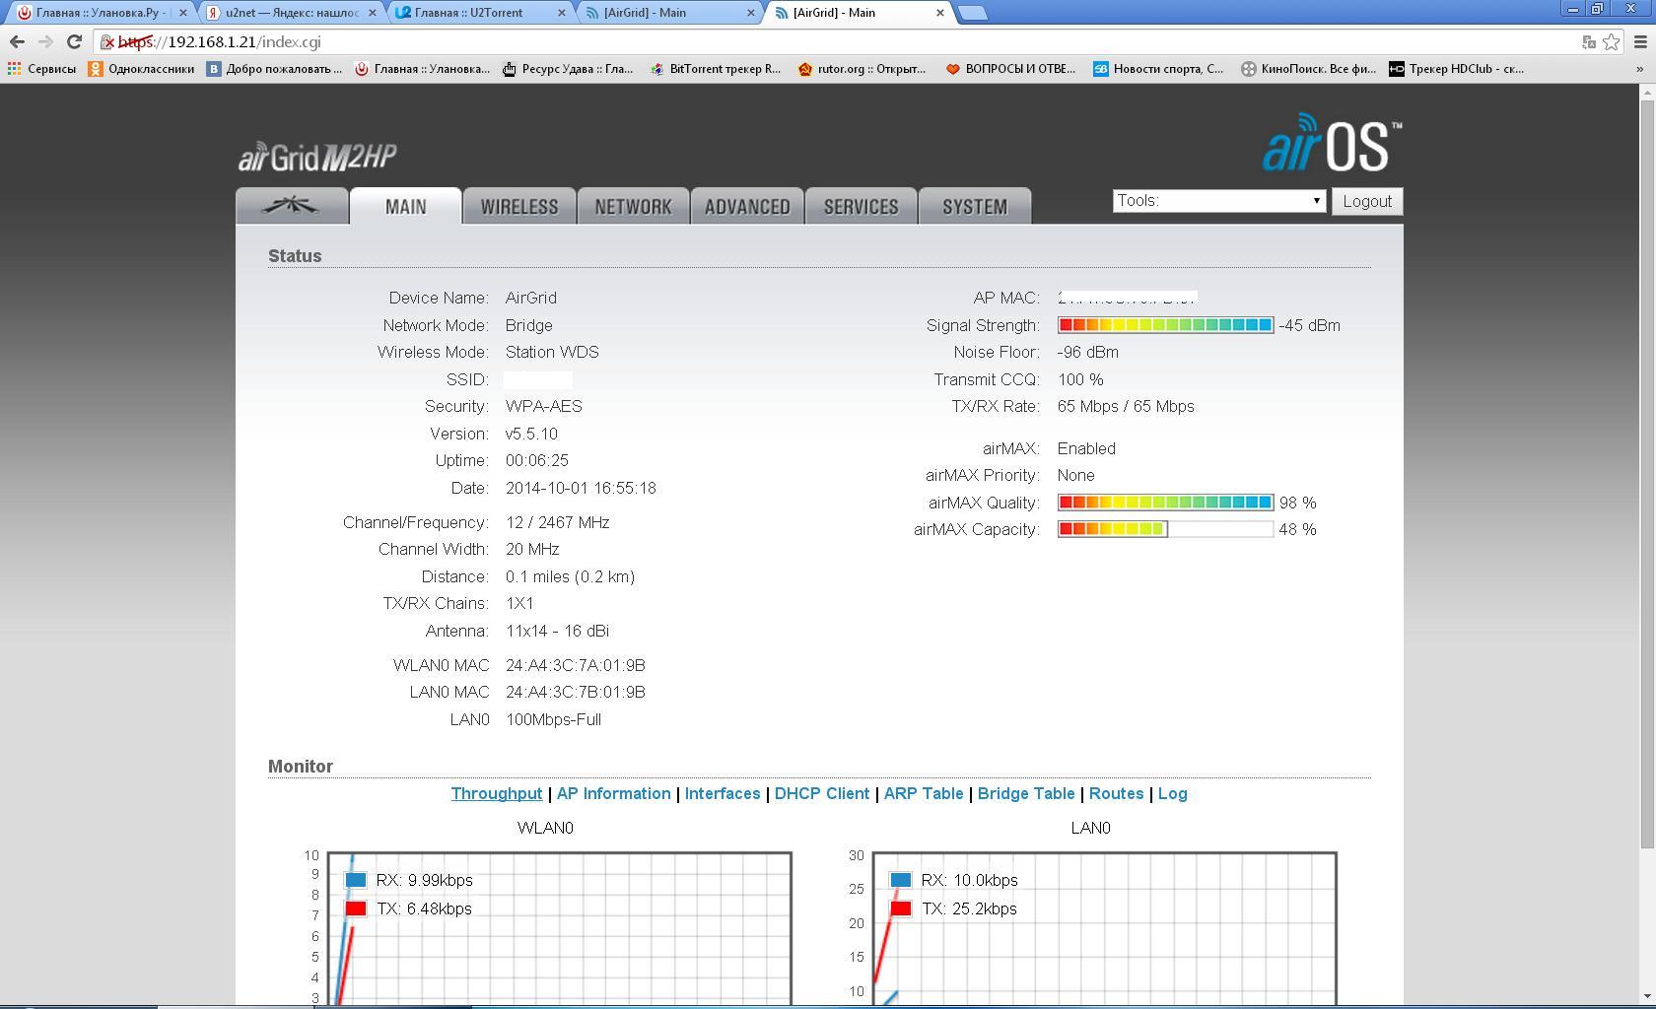1656x1009 pixels.
Task: Switch to Главная :: U2Torrent browser tab
Action: 479,13
